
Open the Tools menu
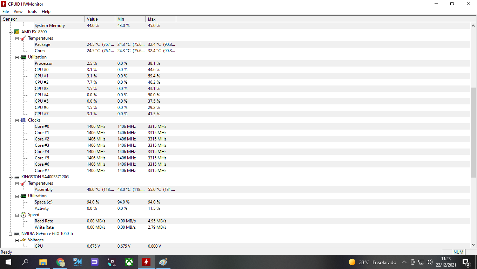pyautogui.click(x=32, y=12)
